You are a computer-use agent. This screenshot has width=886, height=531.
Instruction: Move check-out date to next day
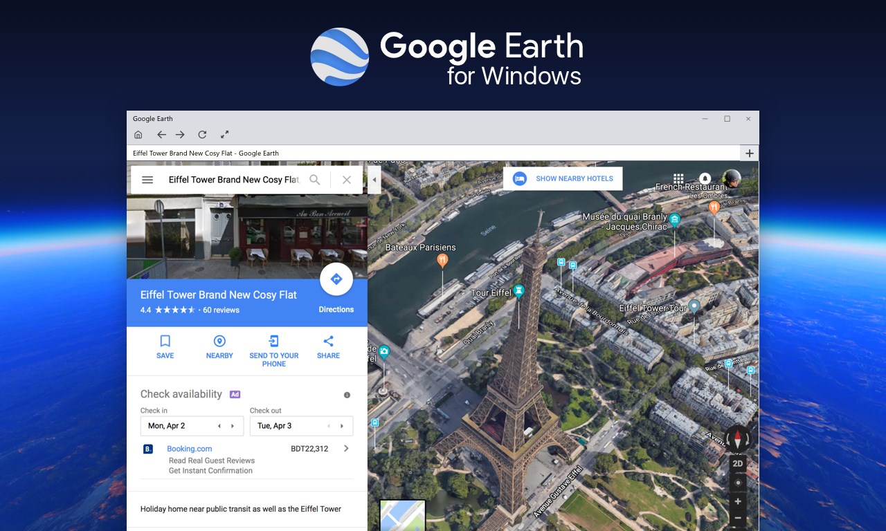342,426
